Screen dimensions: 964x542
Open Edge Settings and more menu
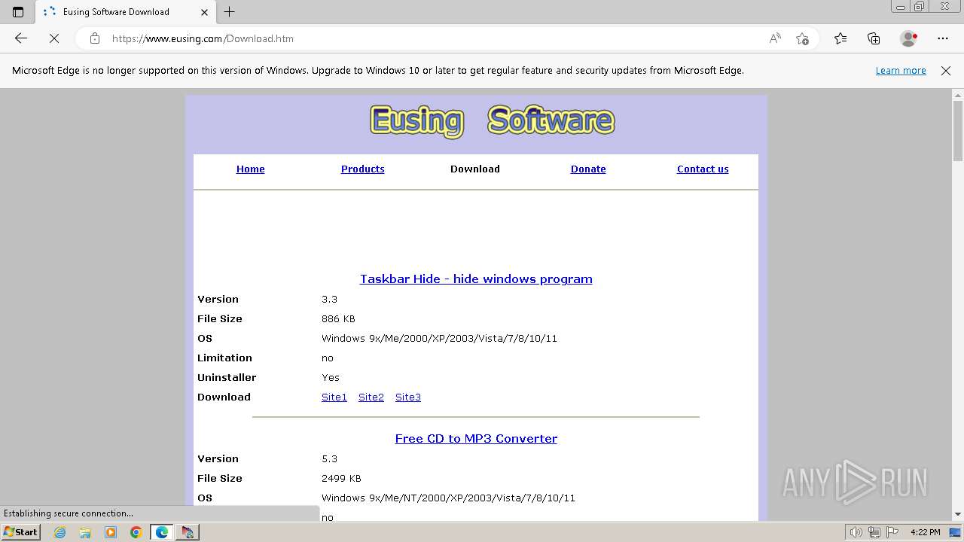coord(943,38)
